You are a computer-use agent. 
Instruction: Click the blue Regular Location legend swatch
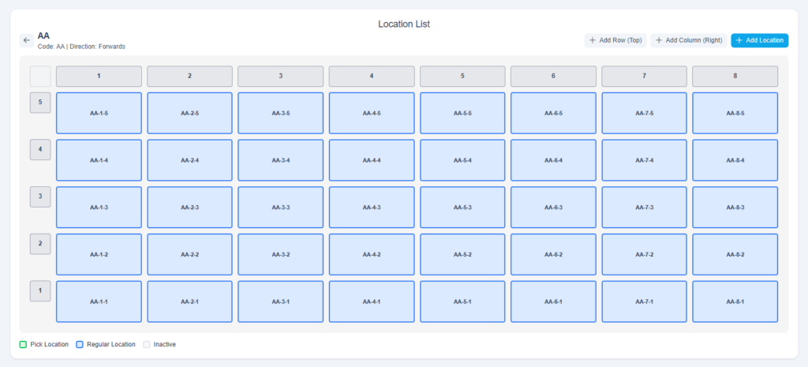pyautogui.click(x=80, y=344)
